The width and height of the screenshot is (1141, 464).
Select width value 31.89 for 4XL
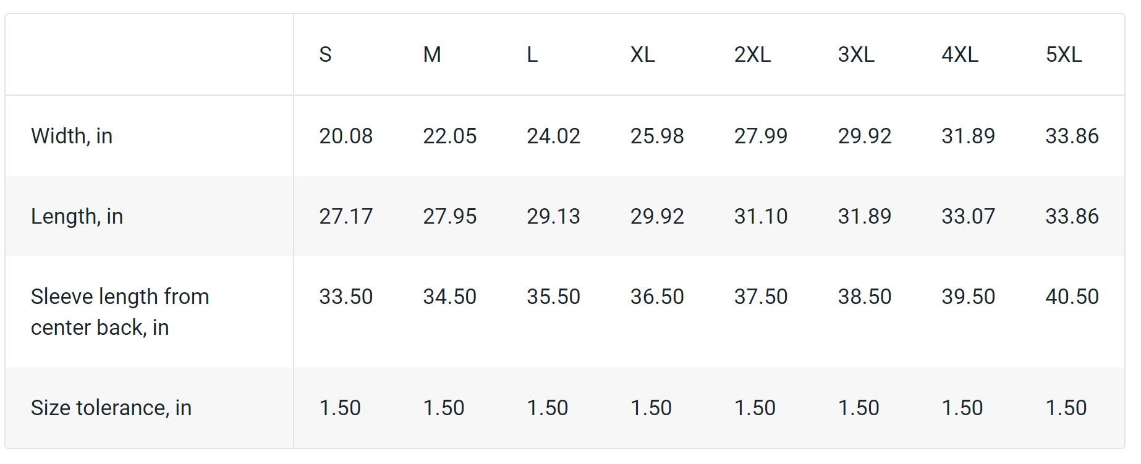(x=968, y=136)
